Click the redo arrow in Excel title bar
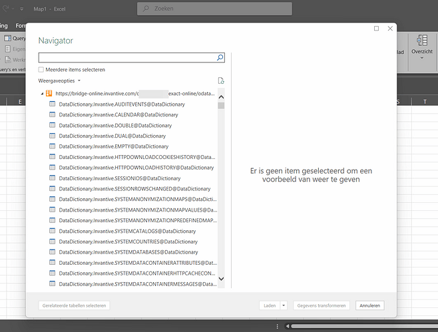 [x=5, y=9]
